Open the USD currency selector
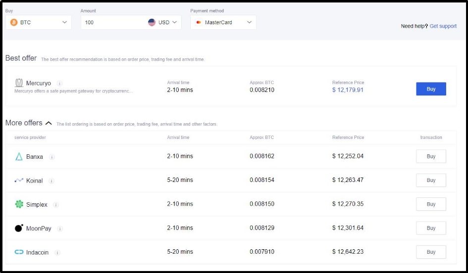468x273 pixels. tap(162, 22)
